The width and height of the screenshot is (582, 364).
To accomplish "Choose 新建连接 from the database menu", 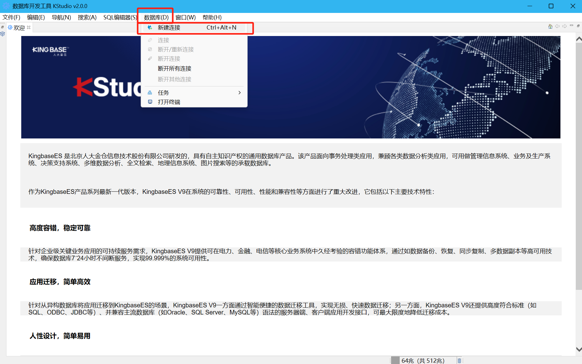I will (194, 28).
